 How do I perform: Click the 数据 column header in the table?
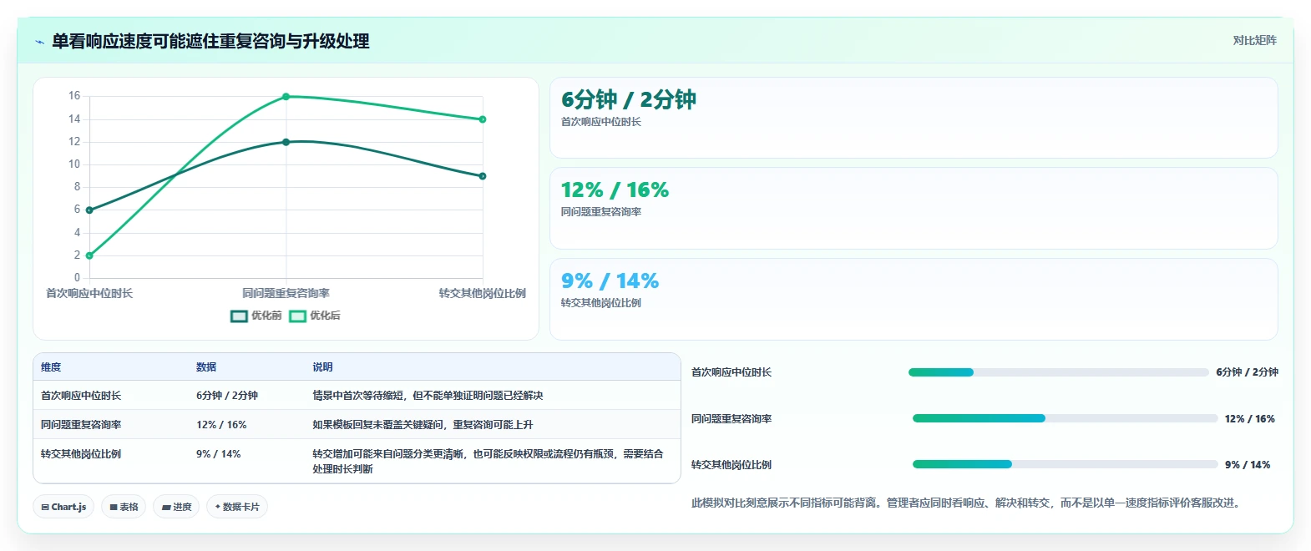[206, 367]
